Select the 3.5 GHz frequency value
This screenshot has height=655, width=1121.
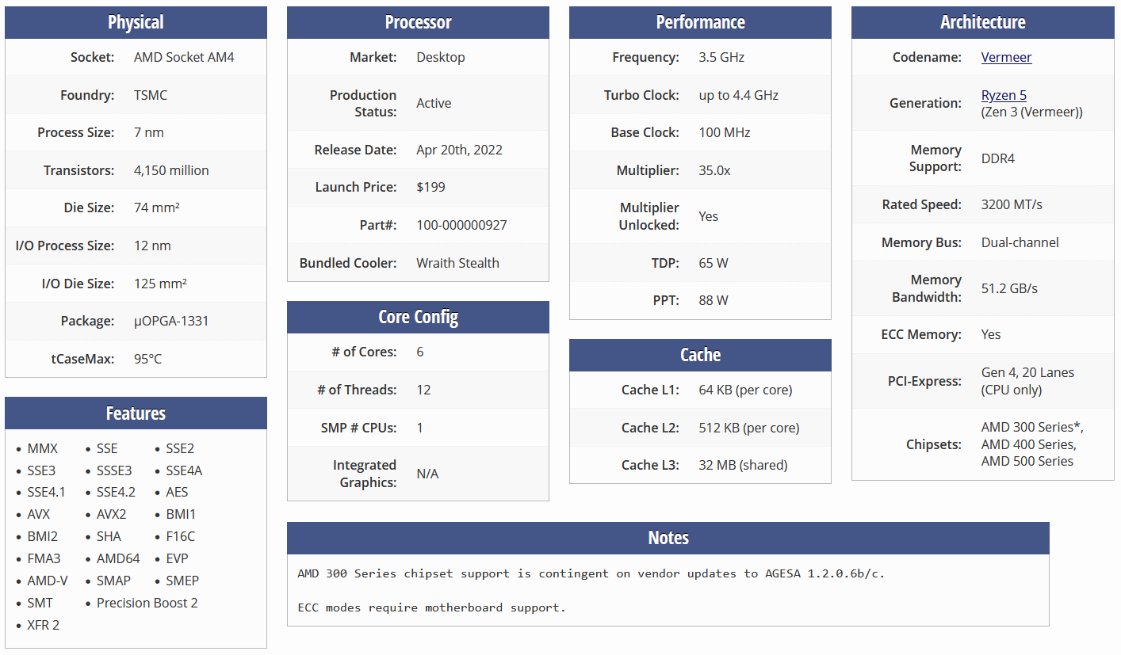point(721,57)
